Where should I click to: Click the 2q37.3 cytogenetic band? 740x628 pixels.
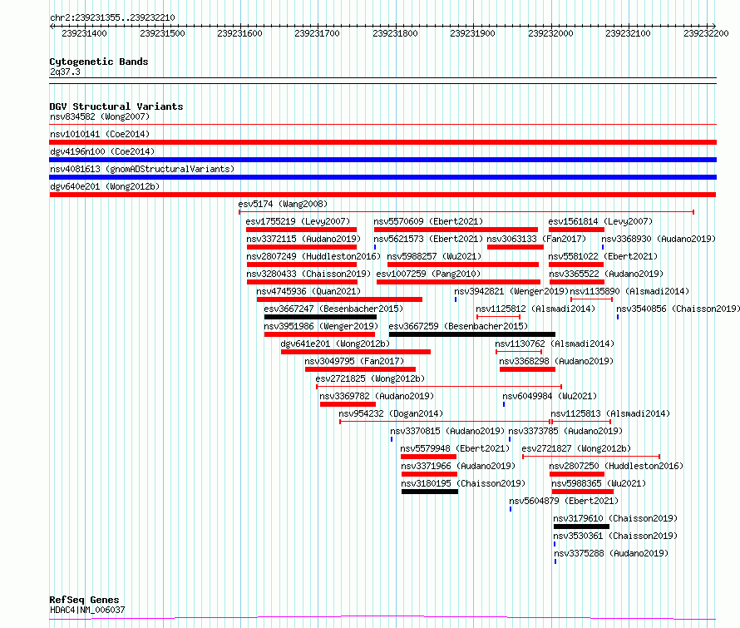pyautogui.click(x=65, y=72)
